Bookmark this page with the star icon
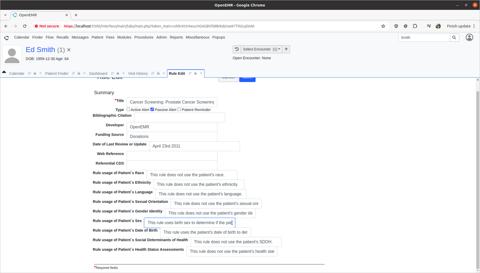This screenshot has height=273, width=480. [383, 26]
